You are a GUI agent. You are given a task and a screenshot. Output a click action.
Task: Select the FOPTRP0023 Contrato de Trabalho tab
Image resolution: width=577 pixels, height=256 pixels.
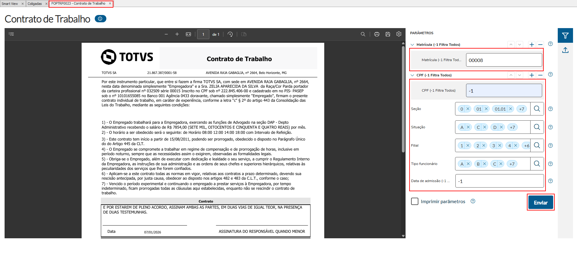click(x=78, y=4)
